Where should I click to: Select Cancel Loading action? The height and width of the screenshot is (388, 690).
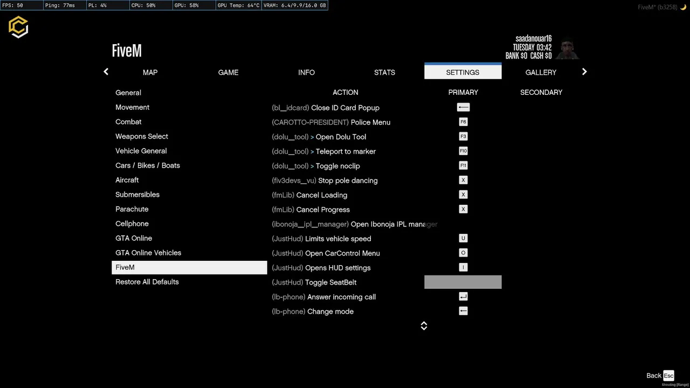pyautogui.click(x=309, y=195)
